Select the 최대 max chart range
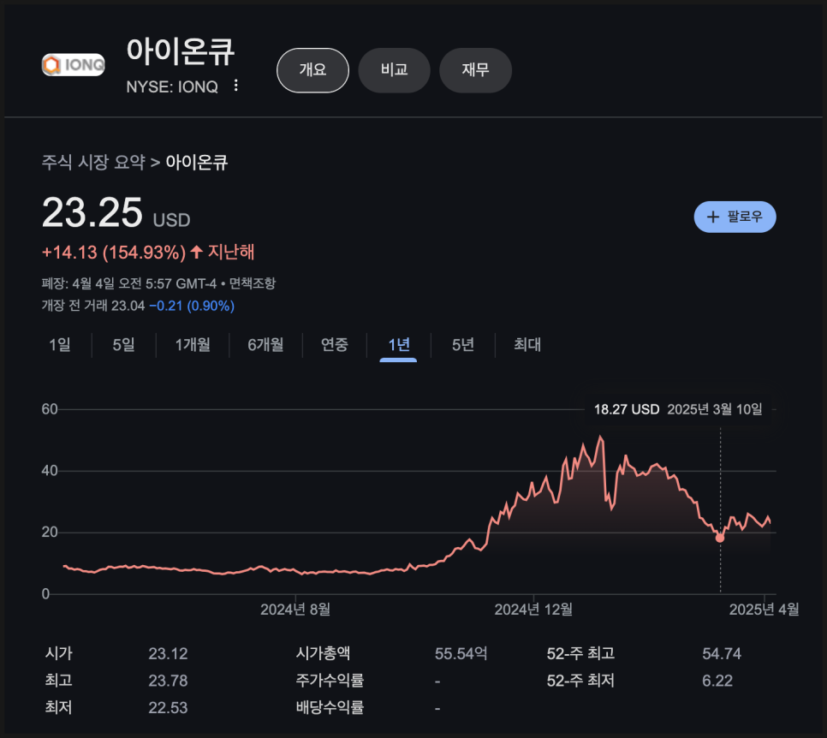 [527, 345]
